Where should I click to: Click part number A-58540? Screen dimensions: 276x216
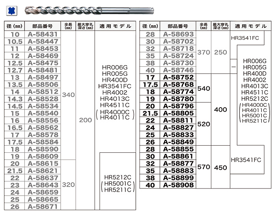tap(43, 113)
